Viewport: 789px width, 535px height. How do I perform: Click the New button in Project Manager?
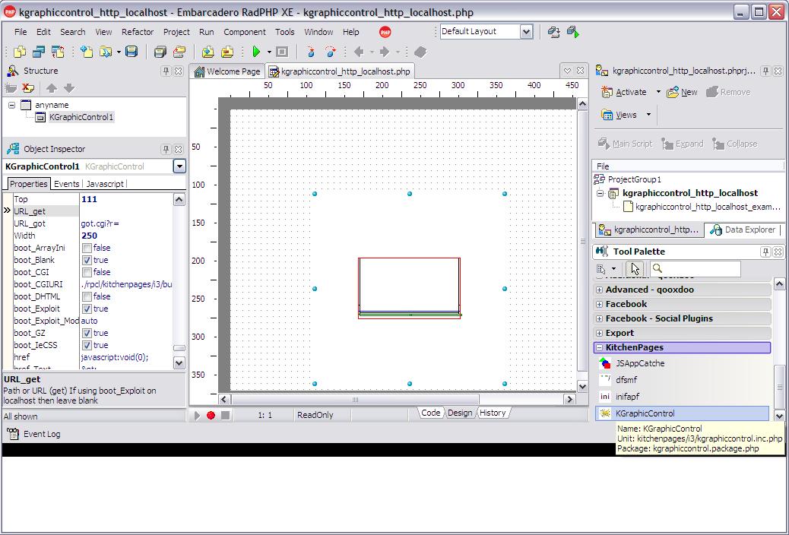tap(682, 92)
